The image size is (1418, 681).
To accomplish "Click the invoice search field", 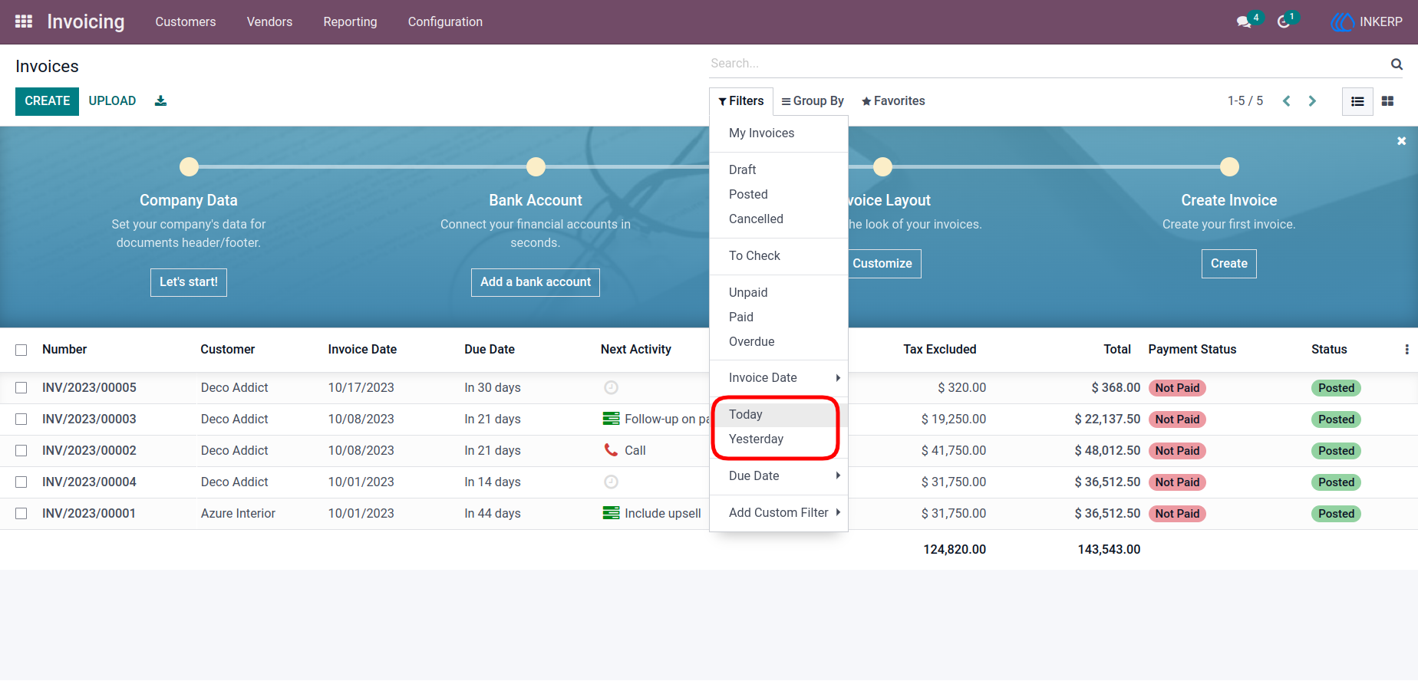I will 1048,64.
